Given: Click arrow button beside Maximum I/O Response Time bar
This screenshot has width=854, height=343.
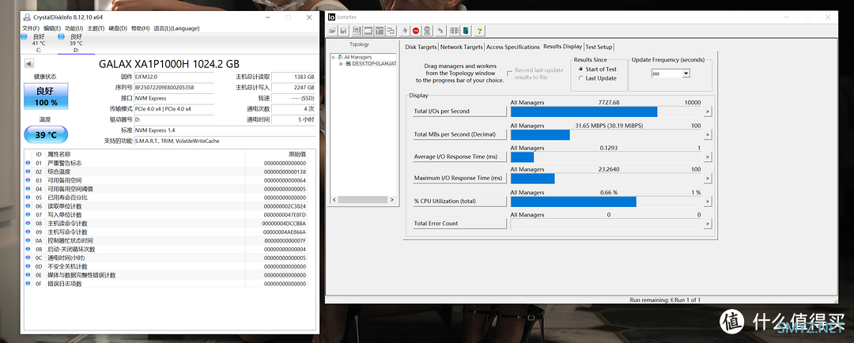Looking at the screenshot, I should pos(708,178).
